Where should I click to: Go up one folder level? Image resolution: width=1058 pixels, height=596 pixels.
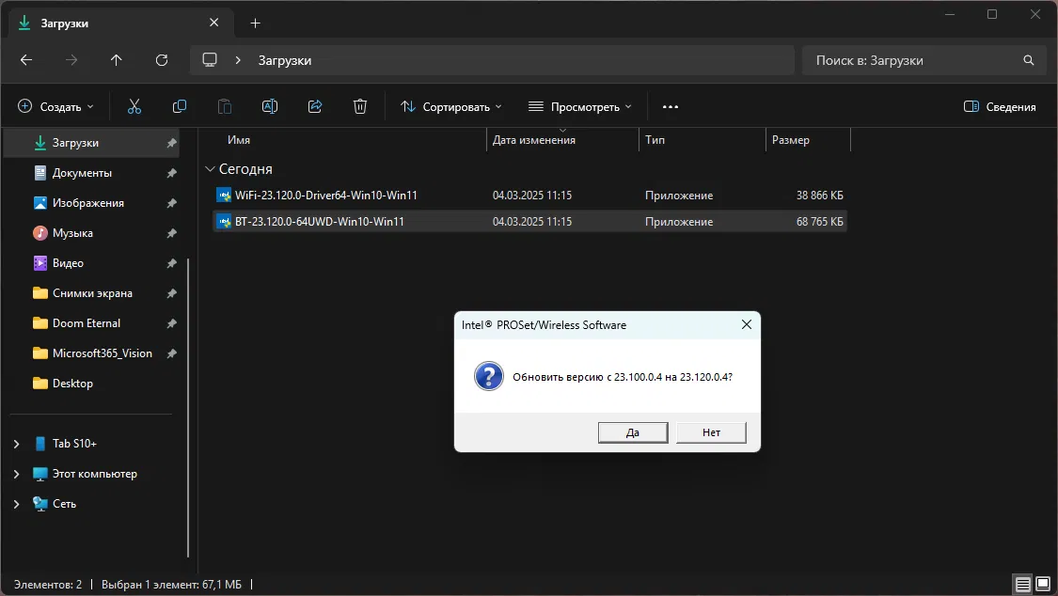tap(116, 60)
